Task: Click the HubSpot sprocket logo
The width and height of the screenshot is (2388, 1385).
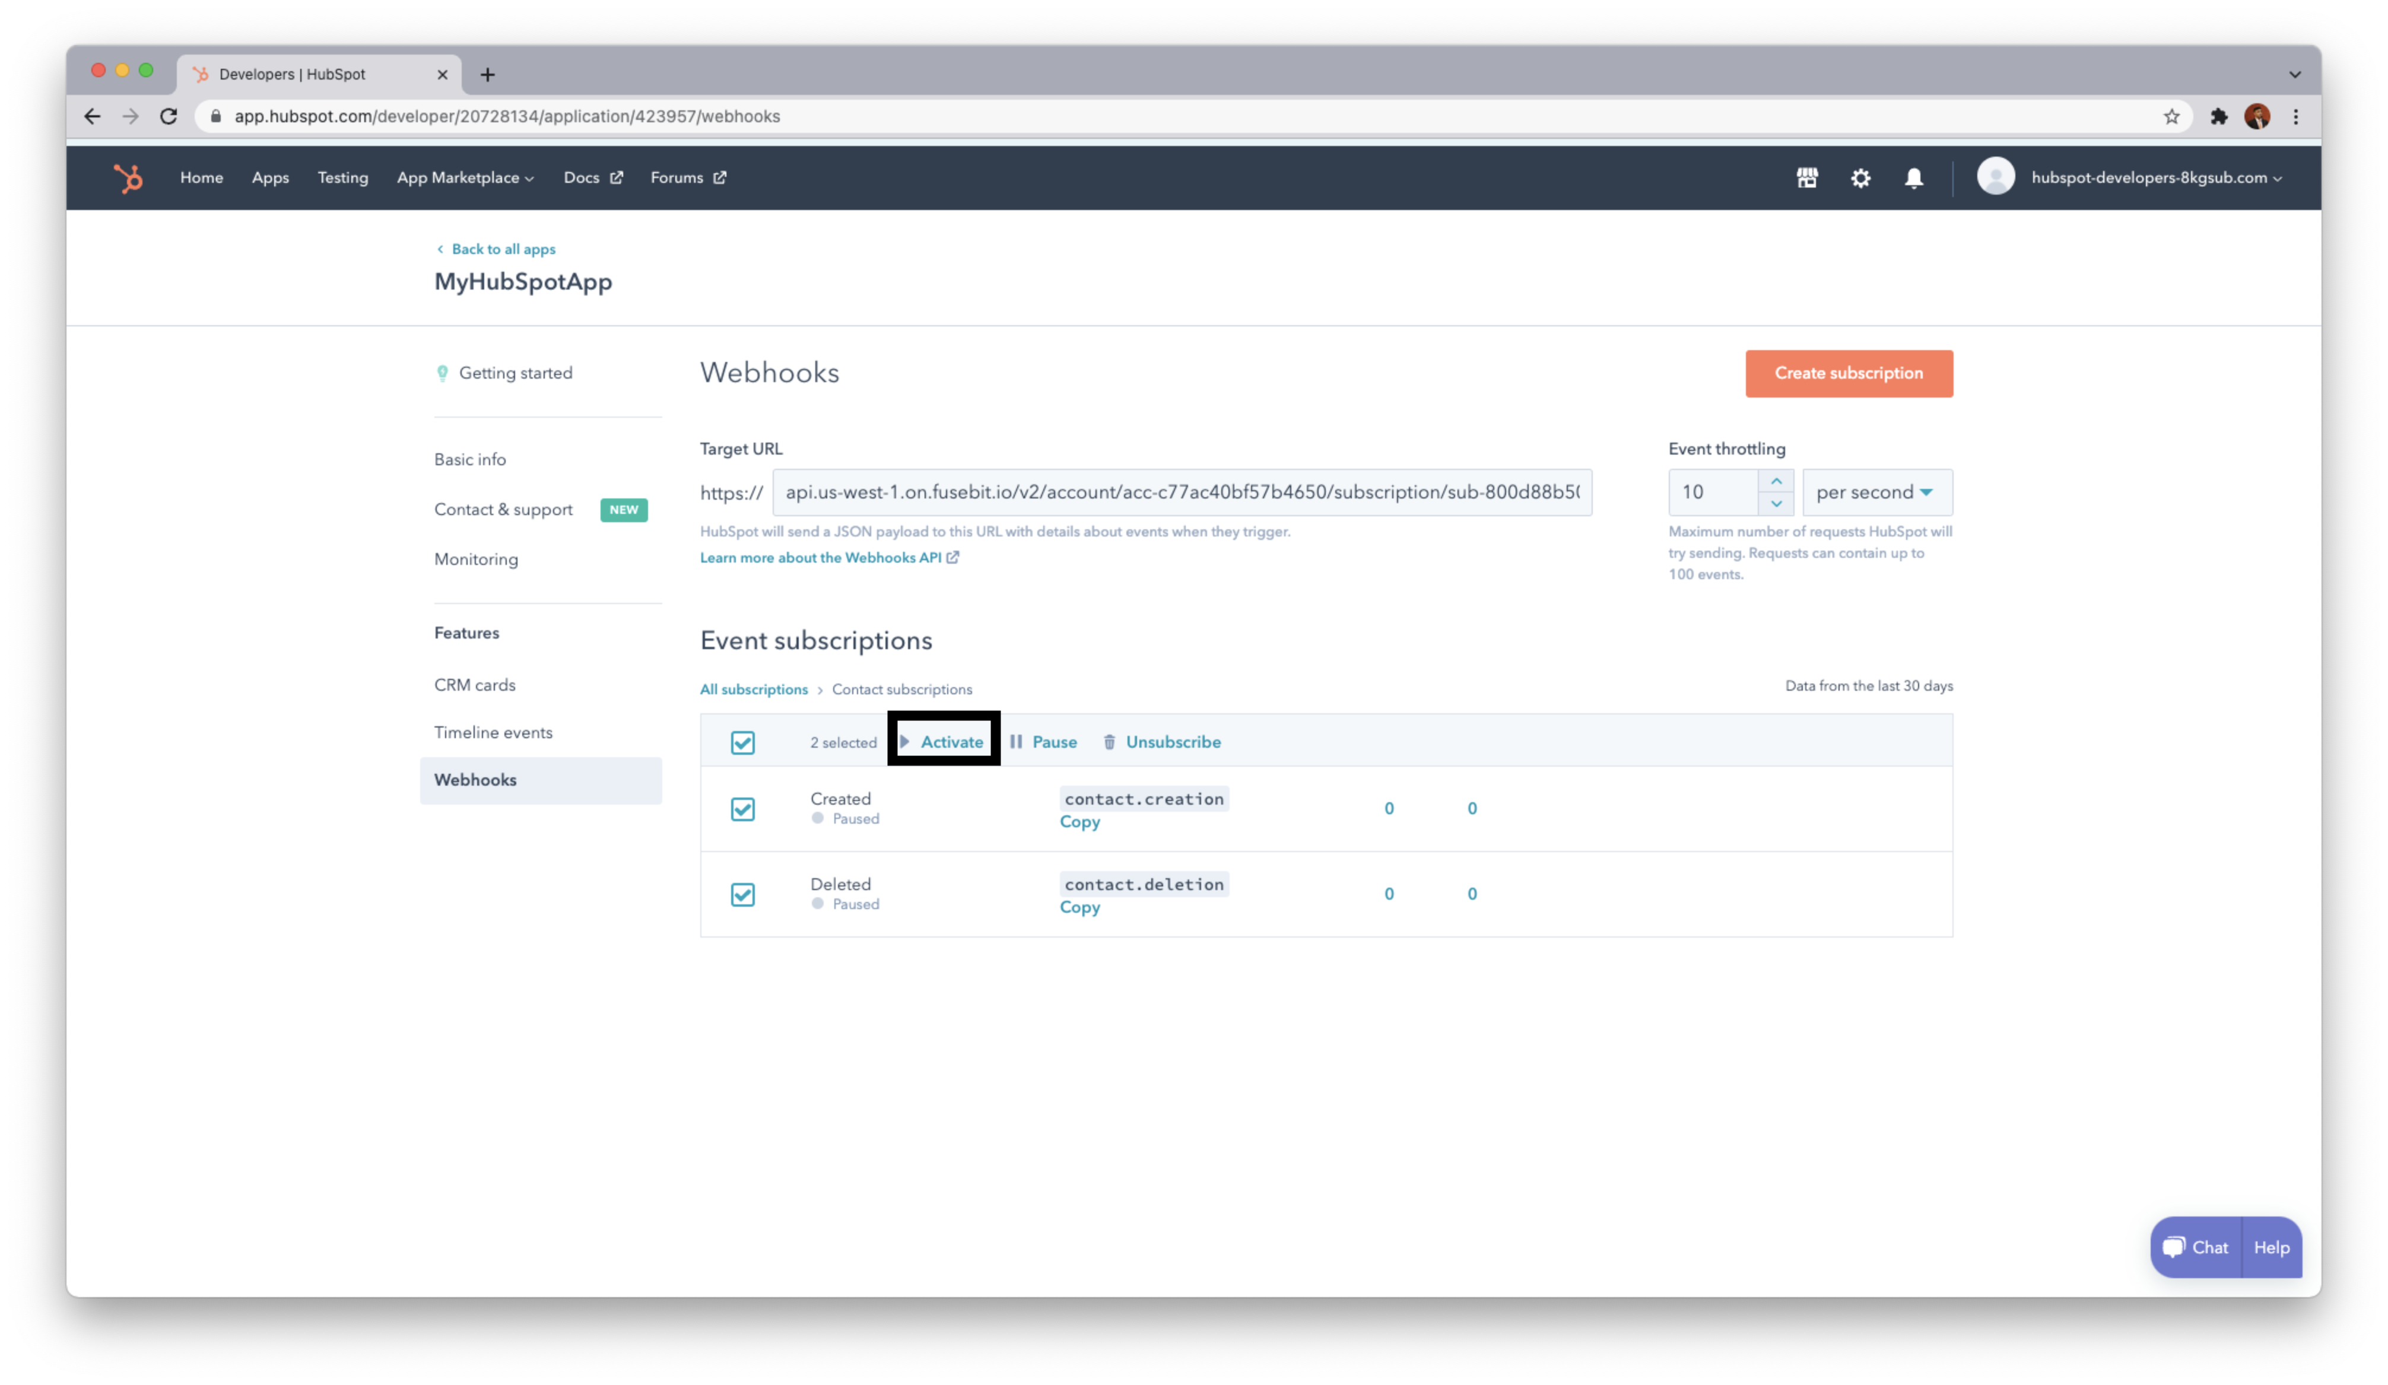Action: [x=128, y=178]
